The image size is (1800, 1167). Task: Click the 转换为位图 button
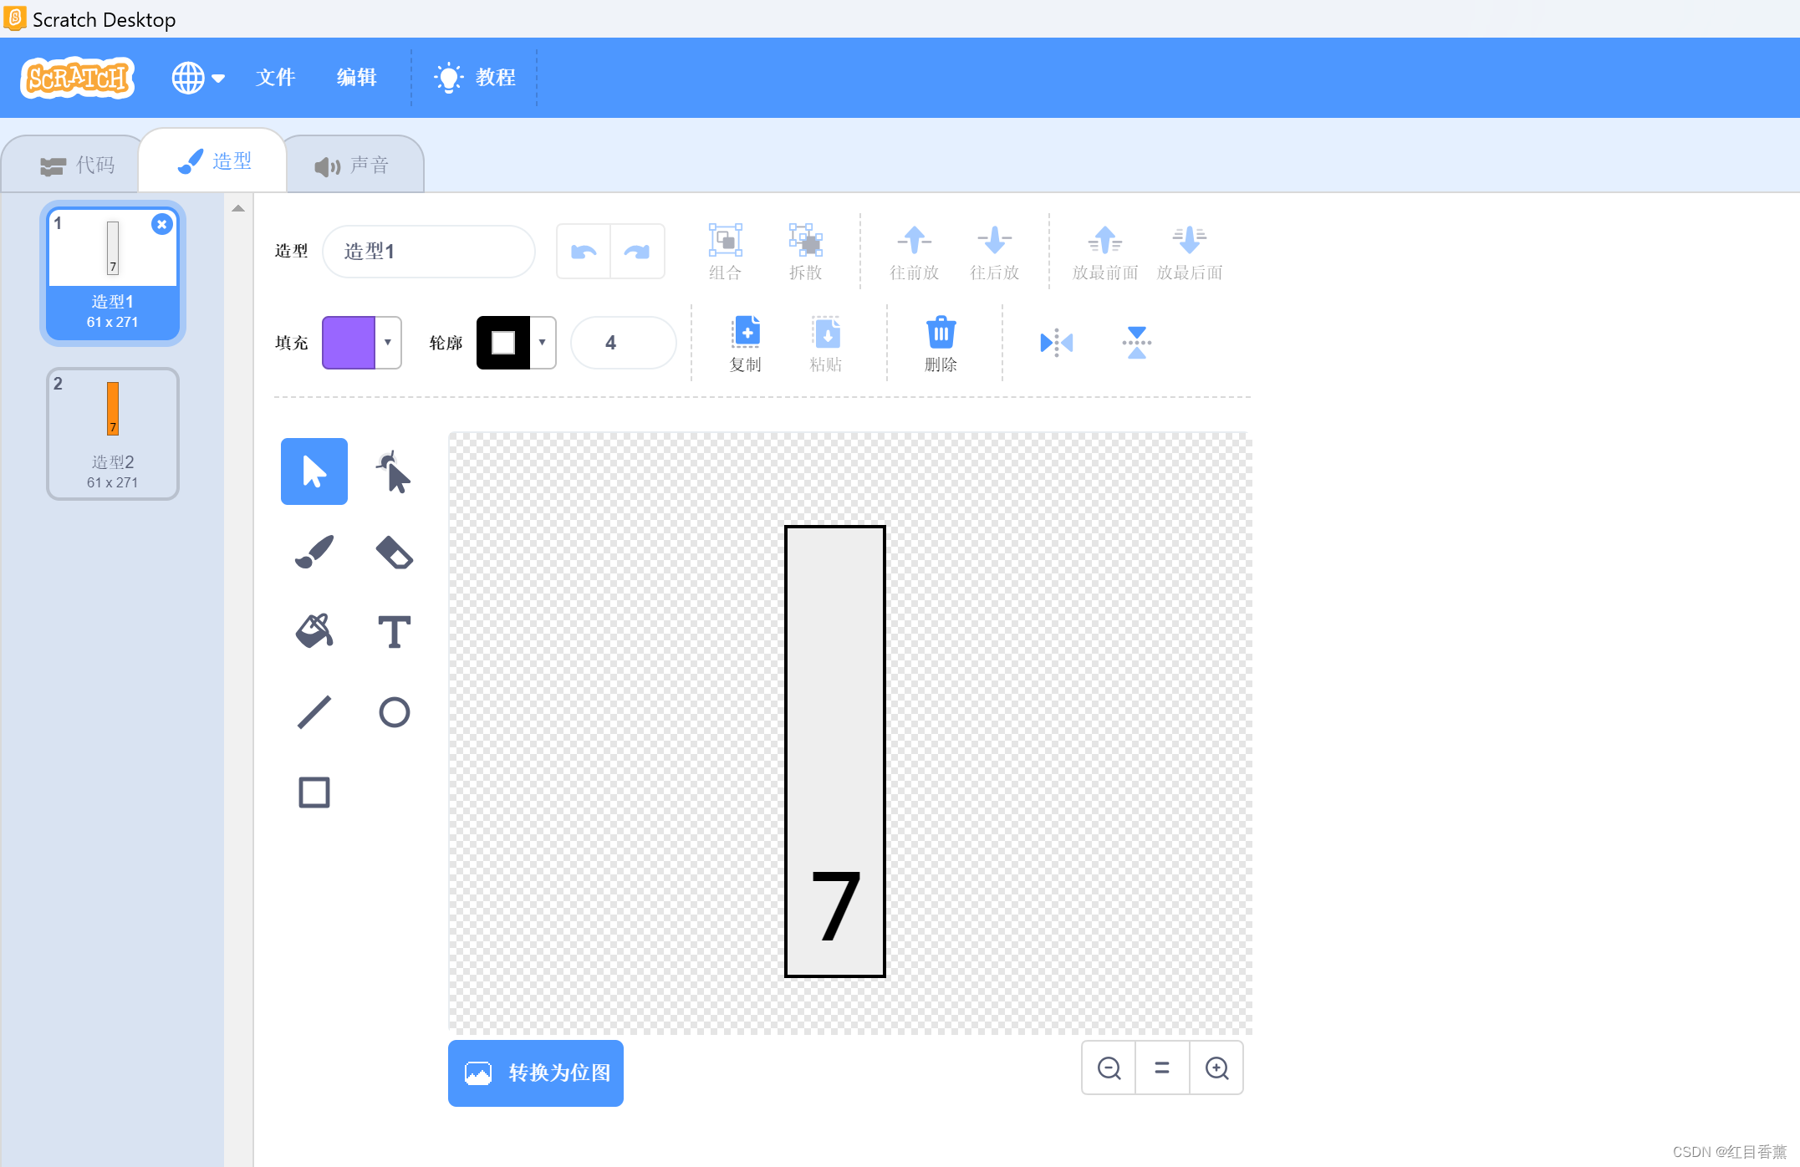coord(536,1073)
